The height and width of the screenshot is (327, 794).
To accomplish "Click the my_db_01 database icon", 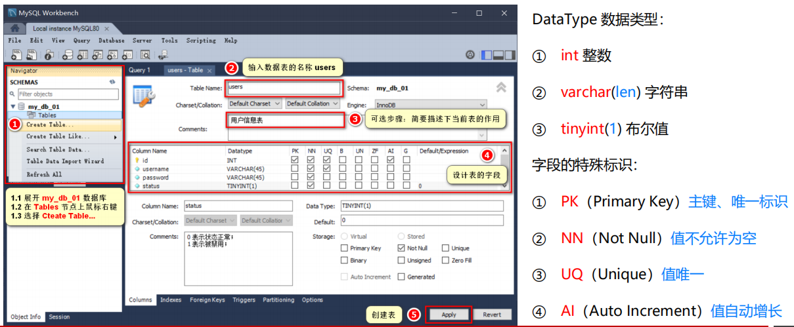I will coord(21,106).
